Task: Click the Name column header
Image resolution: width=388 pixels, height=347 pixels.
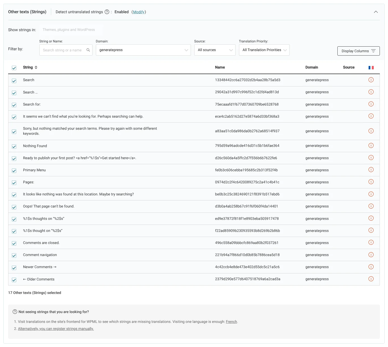Action: [220, 67]
